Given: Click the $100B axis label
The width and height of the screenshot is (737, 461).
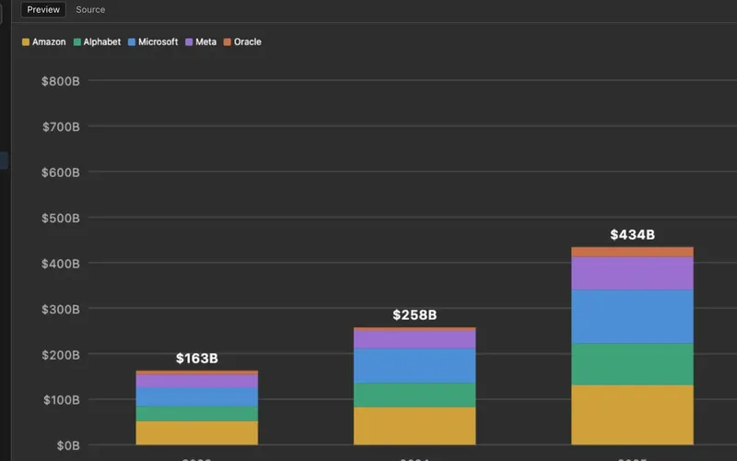Looking at the screenshot, I should tap(62, 400).
